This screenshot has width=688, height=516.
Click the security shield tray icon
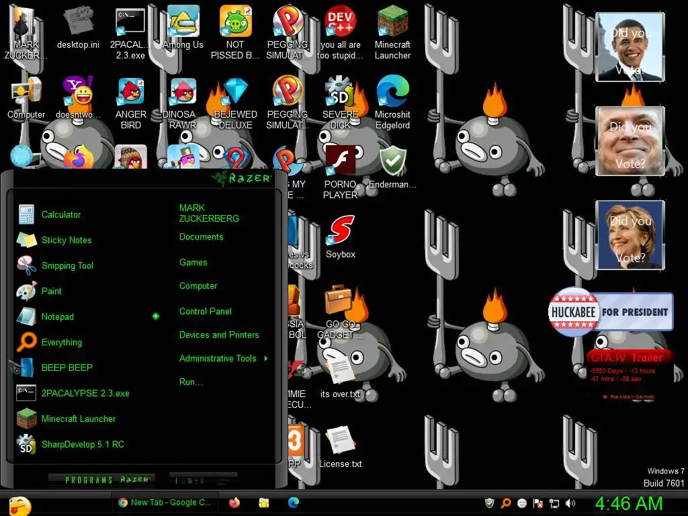pos(489,503)
